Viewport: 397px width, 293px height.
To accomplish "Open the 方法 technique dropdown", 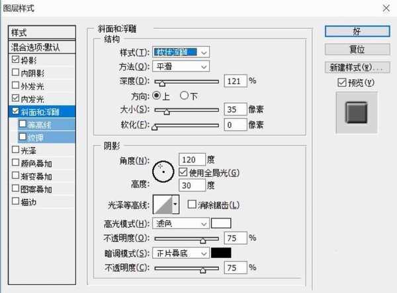I will tap(181, 67).
